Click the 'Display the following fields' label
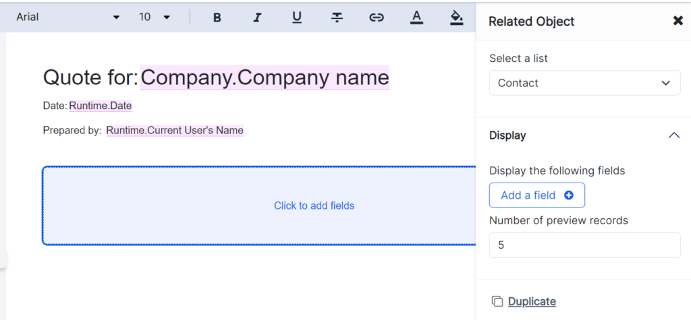Viewport: 691px width, 320px height. (x=557, y=170)
